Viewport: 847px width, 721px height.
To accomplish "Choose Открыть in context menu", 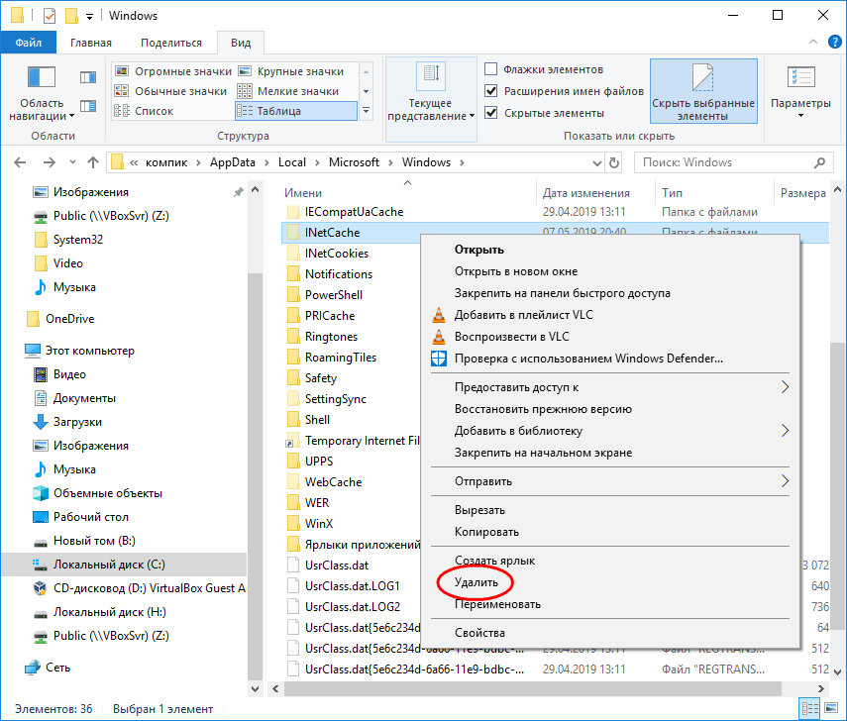I will [610, 250].
